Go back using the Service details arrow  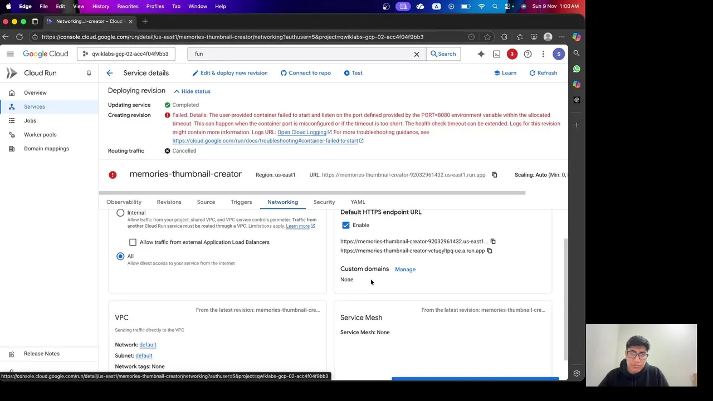tap(110, 73)
